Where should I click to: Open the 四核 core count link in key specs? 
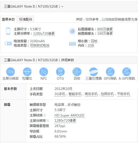(94, 41)
